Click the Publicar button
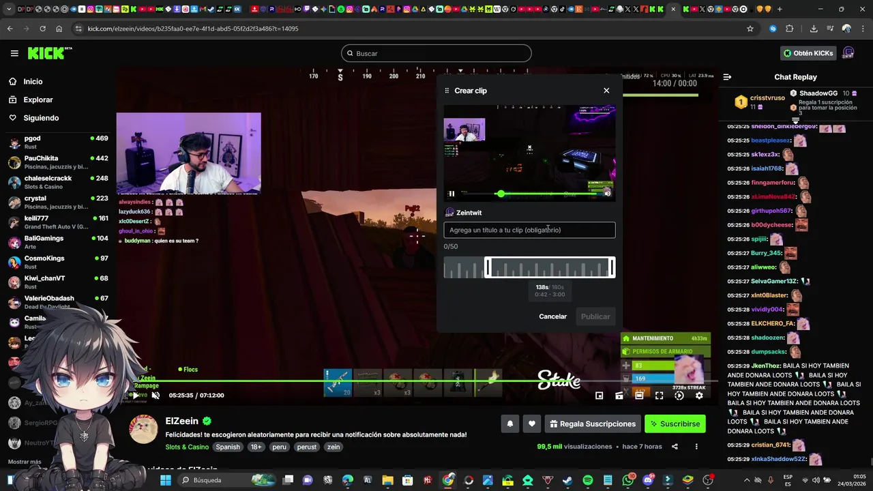The image size is (873, 491). coord(595,316)
